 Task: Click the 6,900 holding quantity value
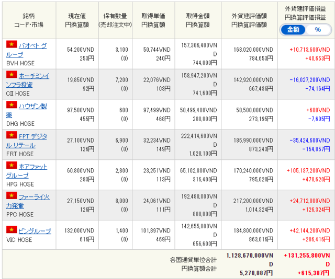(122, 141)
